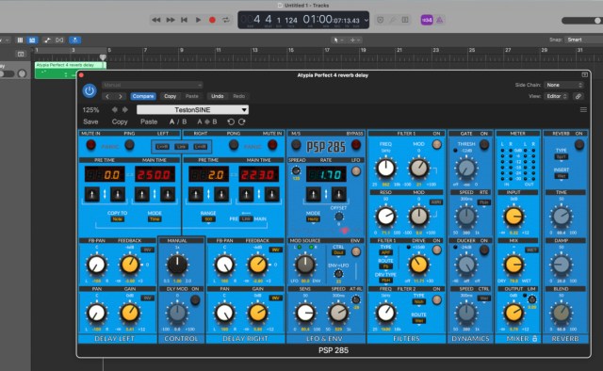
Task: Click Save in the PSP preset bar
Action: [90, 121]
